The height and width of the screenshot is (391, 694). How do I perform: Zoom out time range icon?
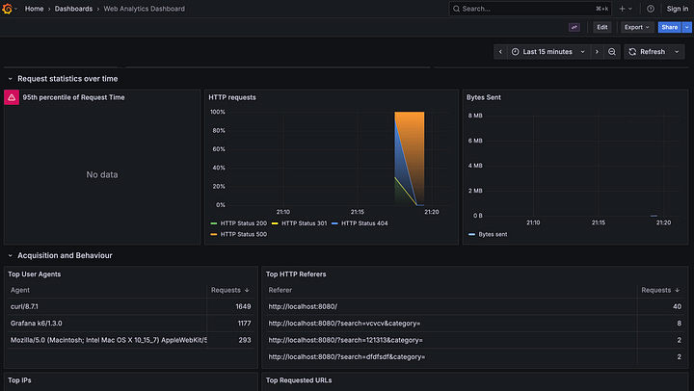(x=612, y=52)
